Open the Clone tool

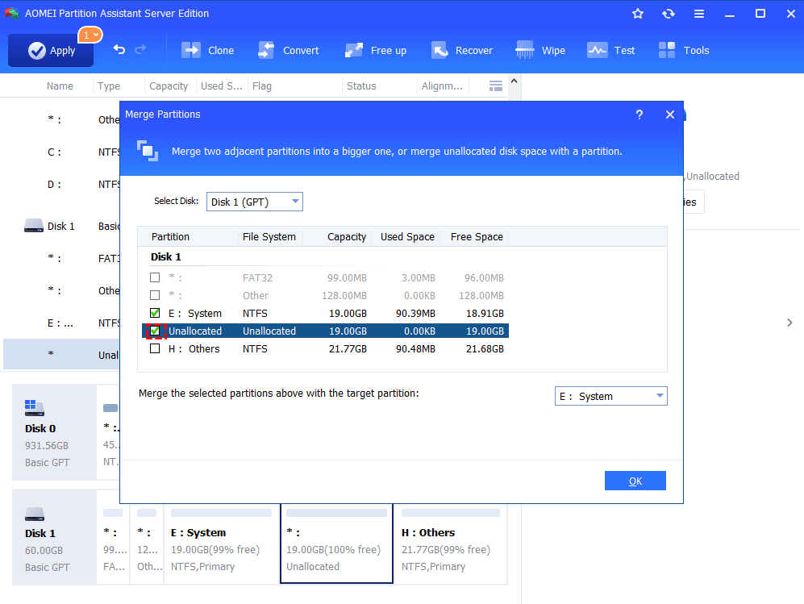[208, 50]
